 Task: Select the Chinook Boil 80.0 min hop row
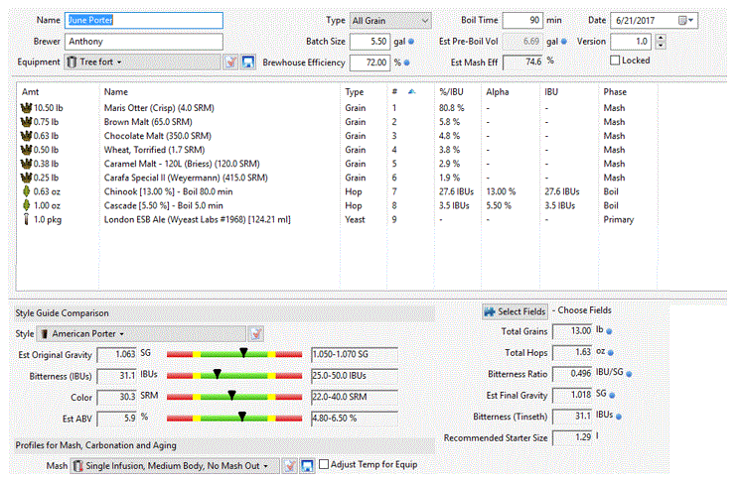point(337,191)
